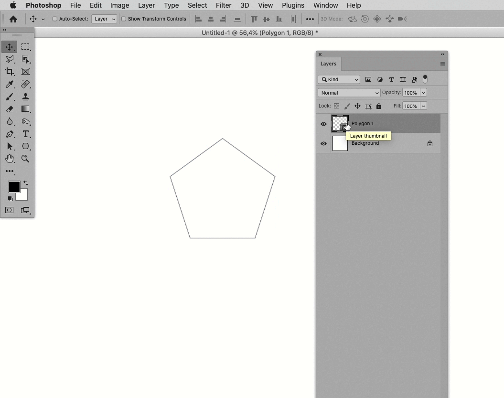The width and height of the screenshot is (504, 398).
Task: Align horizontal centers in options bar
Action: coord(211,19)
